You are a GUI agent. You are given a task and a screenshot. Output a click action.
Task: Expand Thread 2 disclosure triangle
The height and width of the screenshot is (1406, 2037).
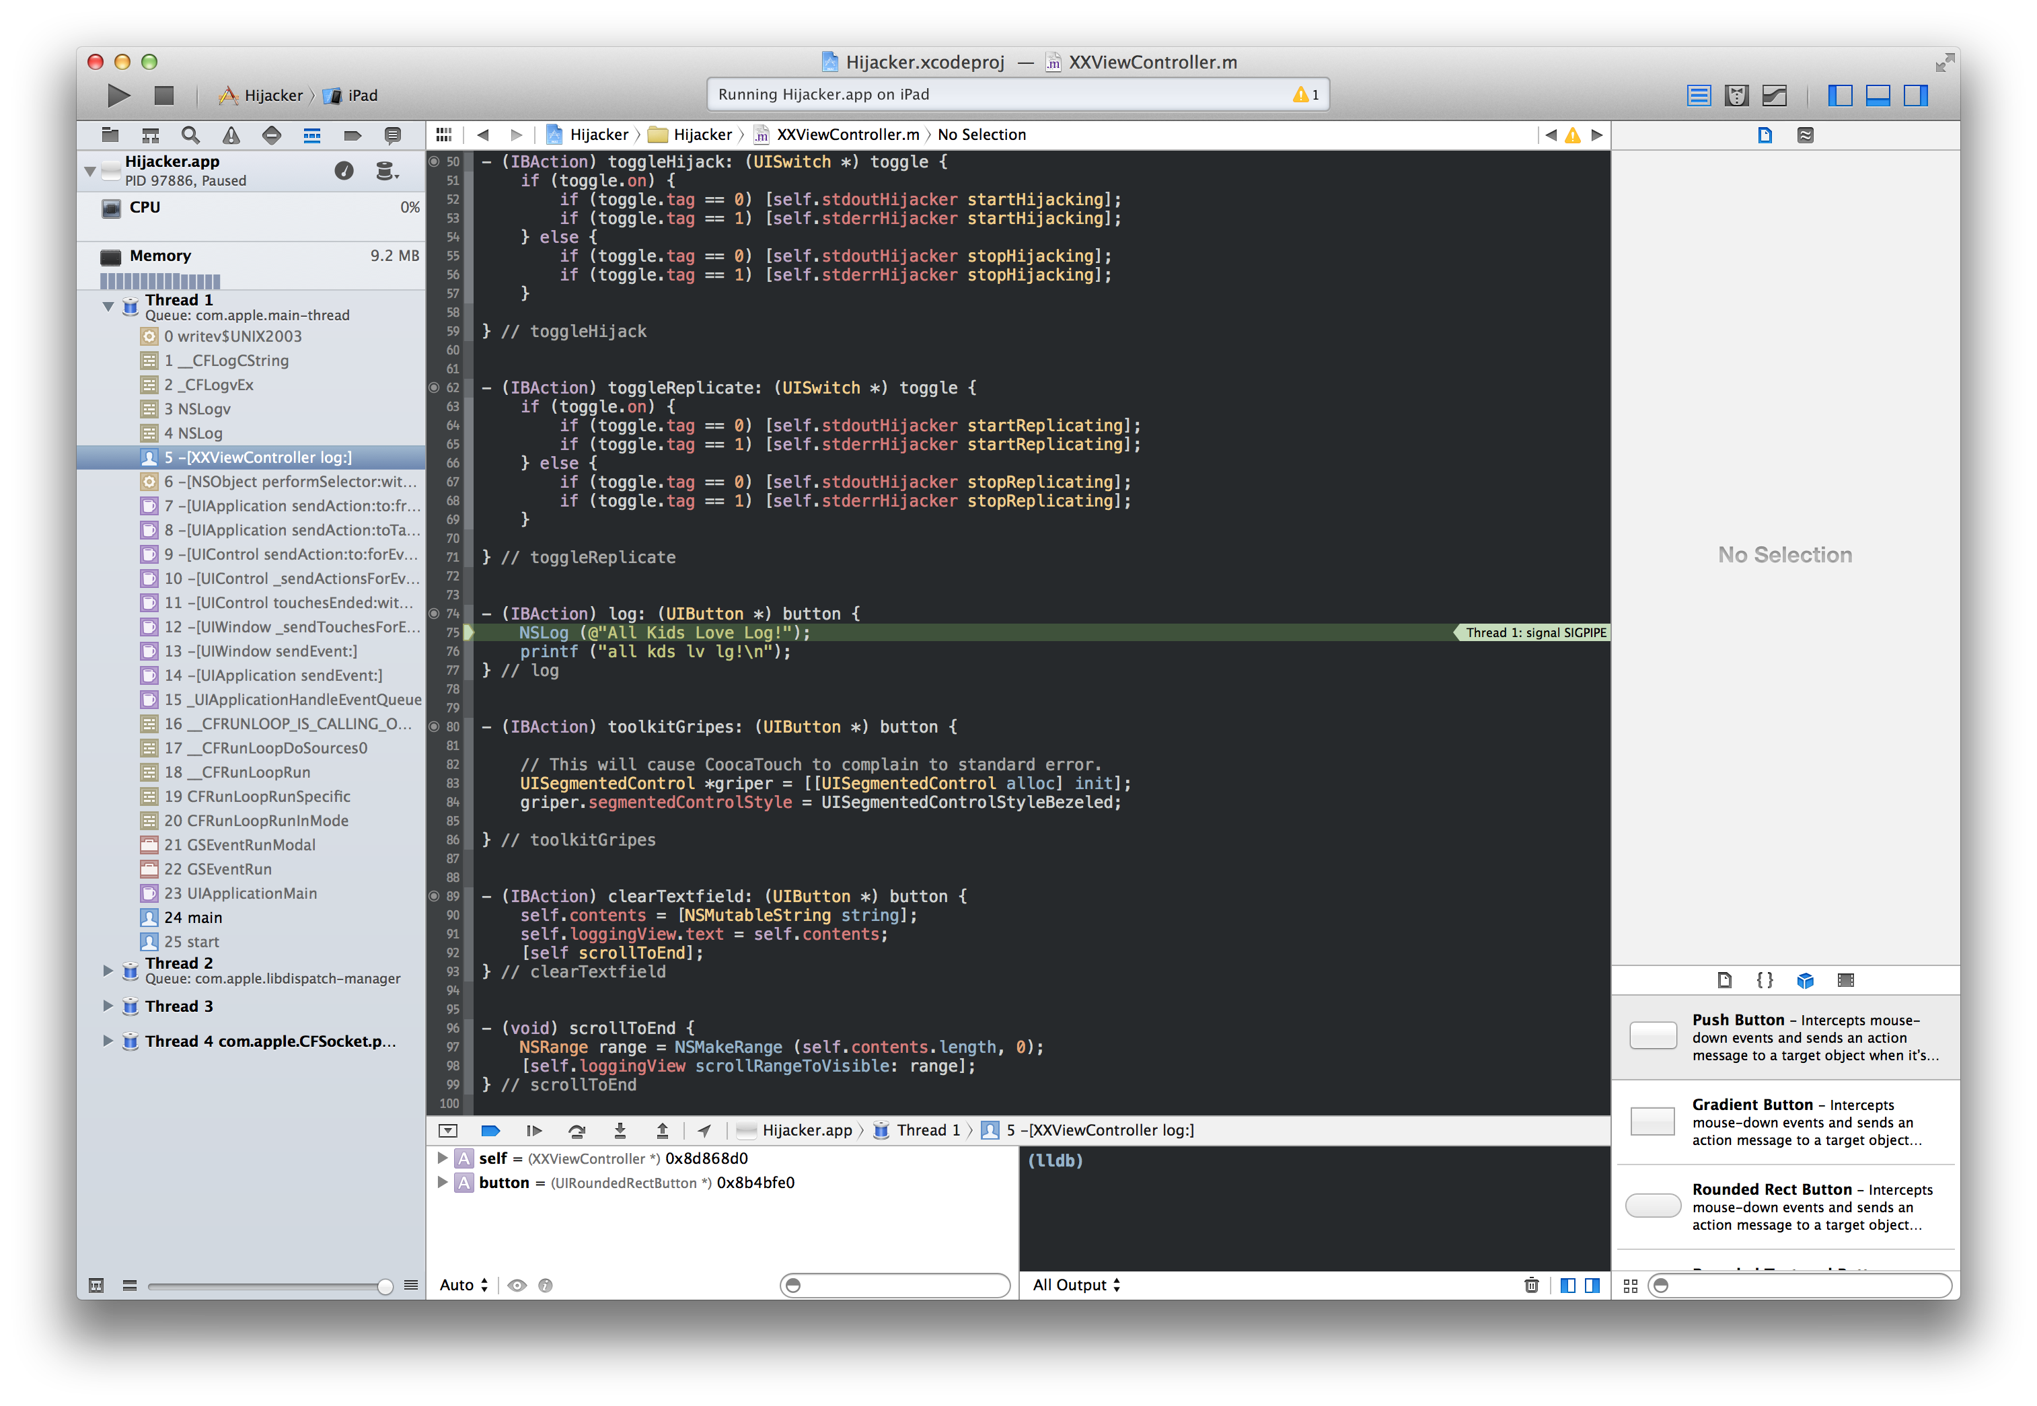point(108,970)
